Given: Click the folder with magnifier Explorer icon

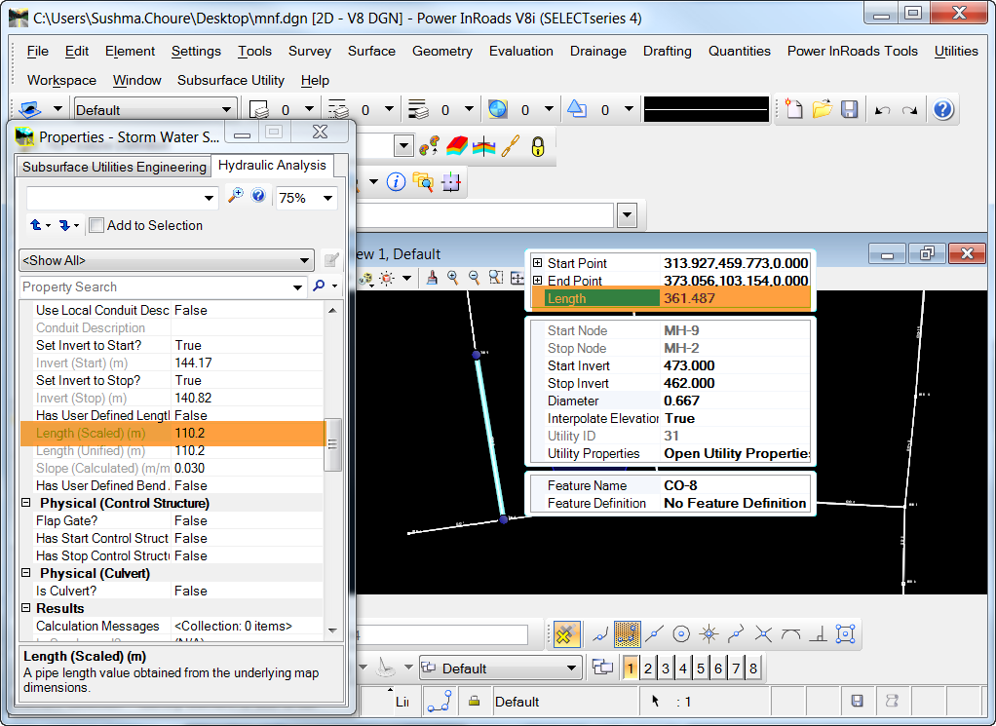Looking at the screenshot, I should point(423,182).
